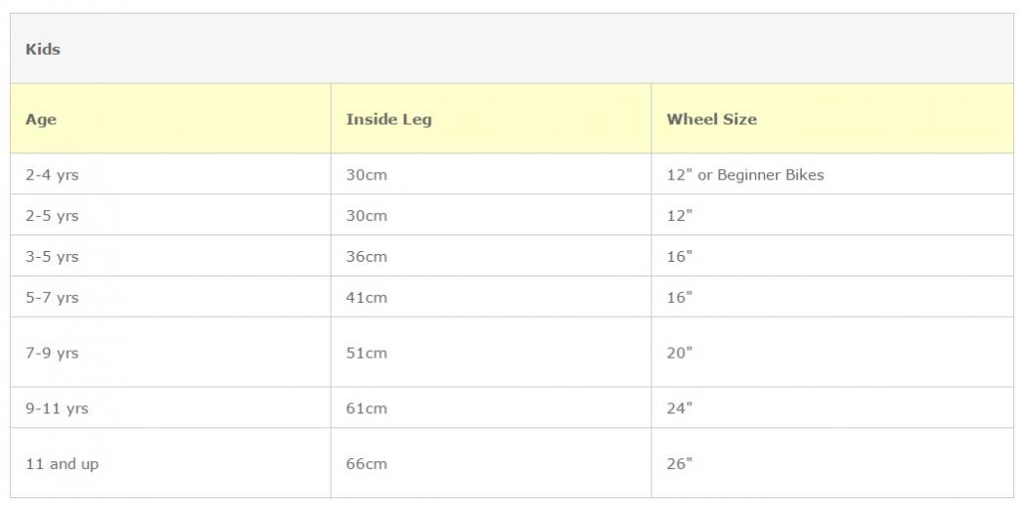Click the 51cm inside leg cell
Viewport: 1027px width, 508px height.
pyautogui.click(x=367, y=353)
